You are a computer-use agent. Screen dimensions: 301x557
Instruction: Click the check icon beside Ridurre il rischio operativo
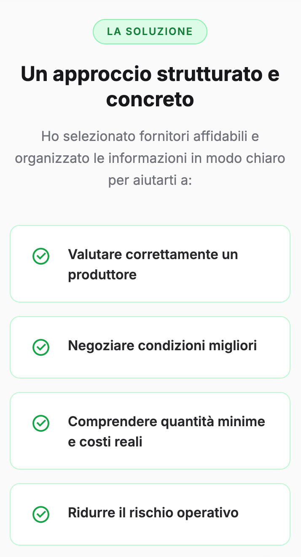coord(41,514)
